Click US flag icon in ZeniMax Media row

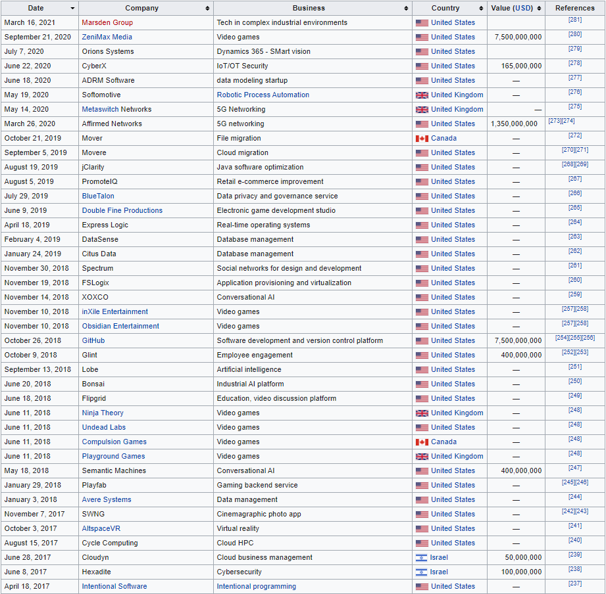pos(422,37)
